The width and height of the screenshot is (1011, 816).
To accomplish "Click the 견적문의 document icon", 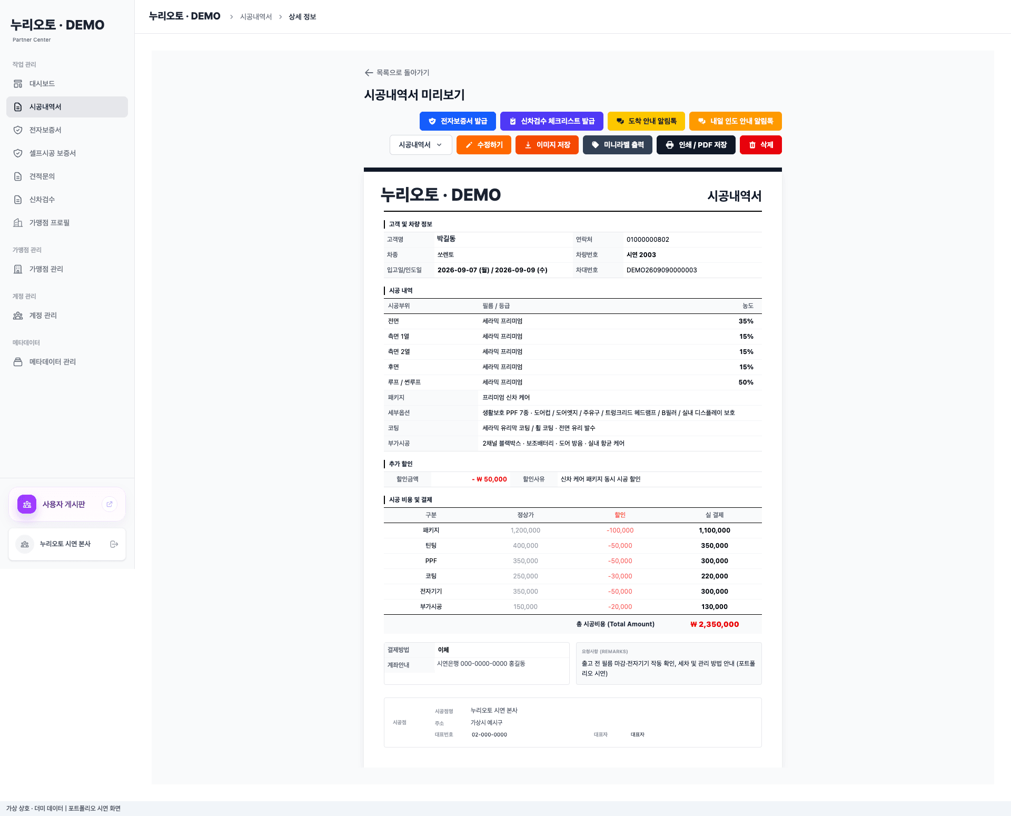I will click(x=18, y=176).
